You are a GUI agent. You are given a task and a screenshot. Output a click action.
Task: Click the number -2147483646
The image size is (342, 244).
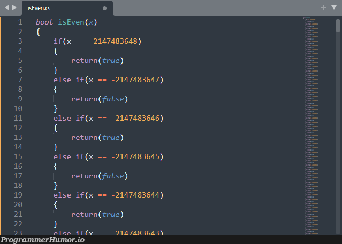pyautogui.click(x=135, y=118)
